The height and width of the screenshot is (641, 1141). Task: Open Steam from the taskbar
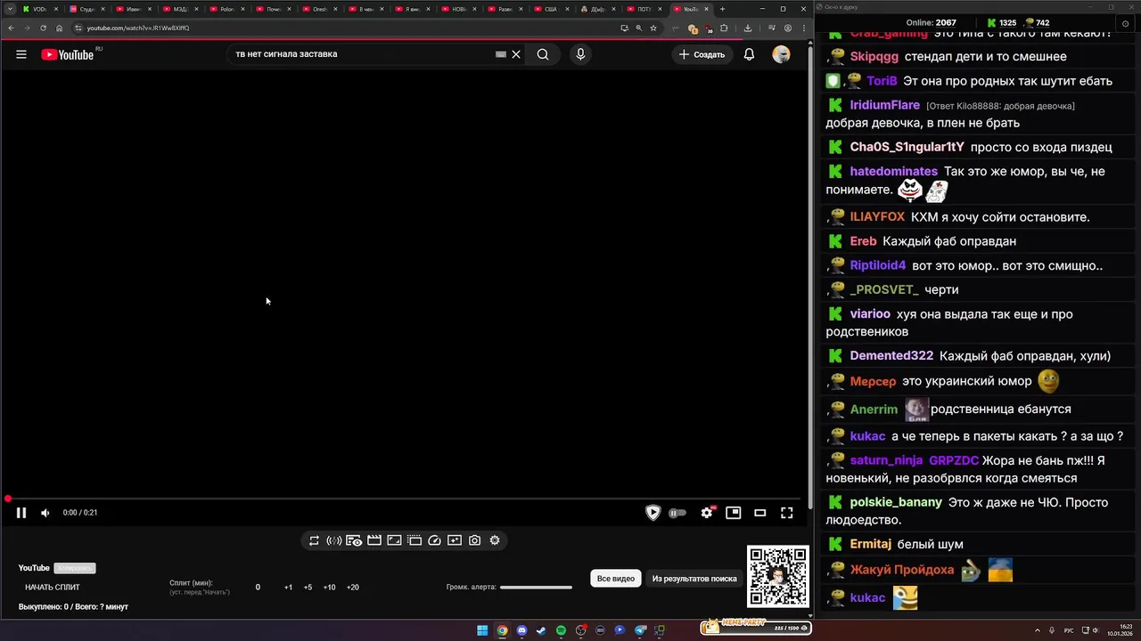pos(541,630)
